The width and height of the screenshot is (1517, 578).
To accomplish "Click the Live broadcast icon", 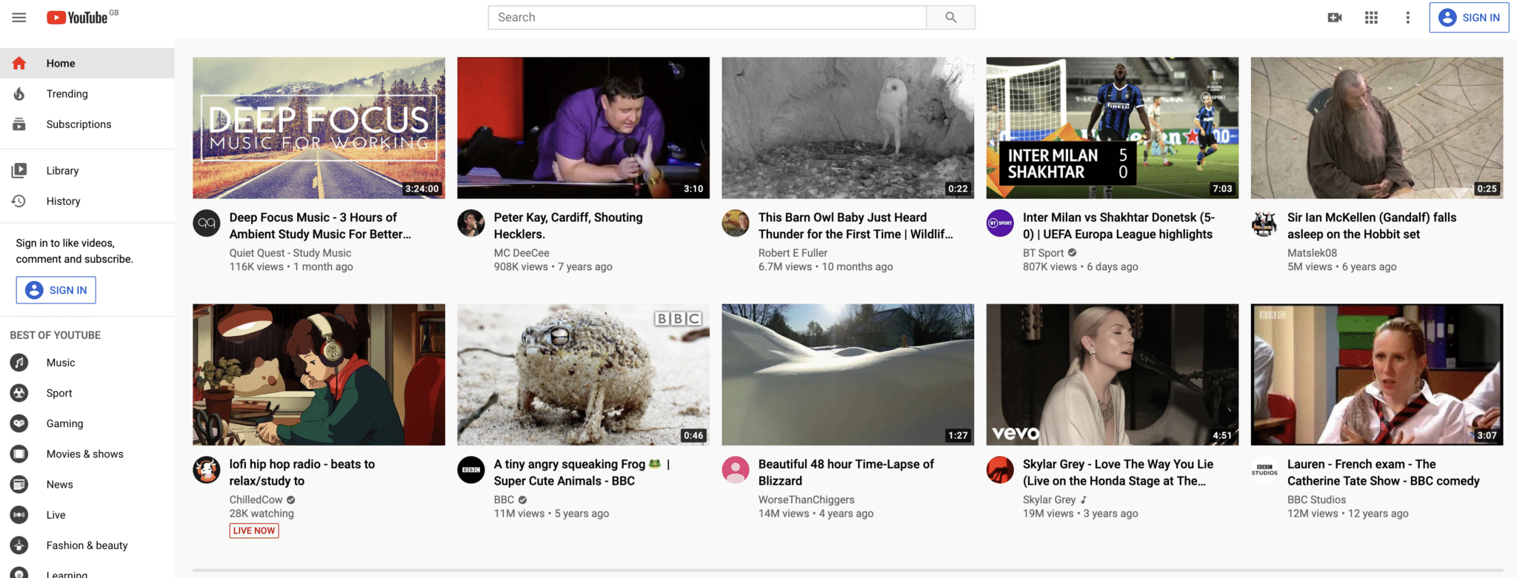I will pyautogui.click(x=19, y=514).
